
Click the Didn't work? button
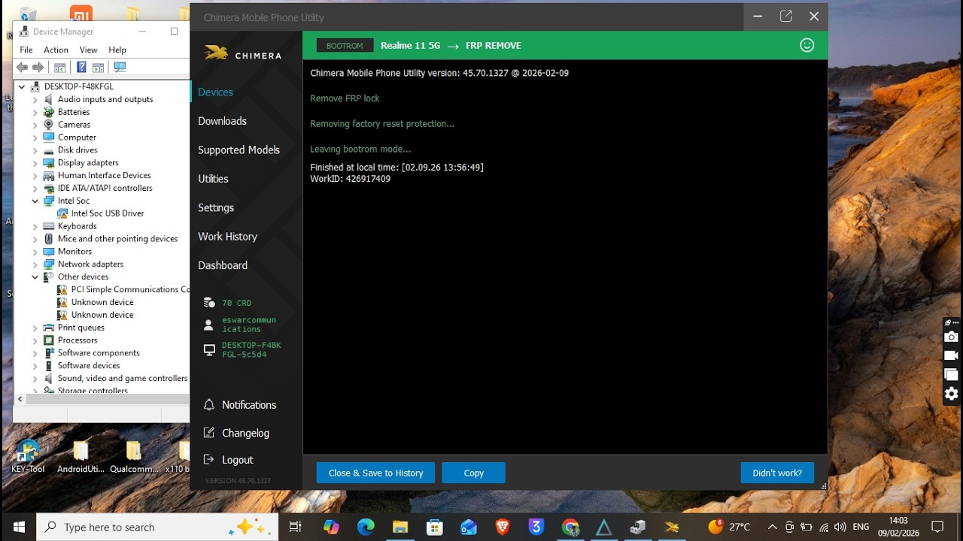tap(777, 473)
